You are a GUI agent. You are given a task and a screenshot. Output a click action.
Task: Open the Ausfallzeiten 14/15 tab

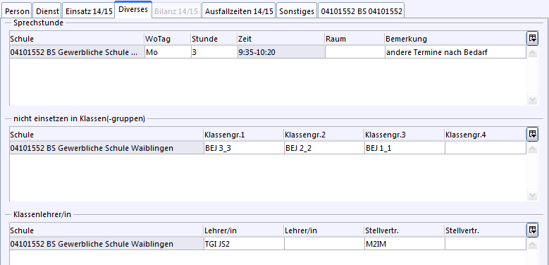(x=239, y=11)
